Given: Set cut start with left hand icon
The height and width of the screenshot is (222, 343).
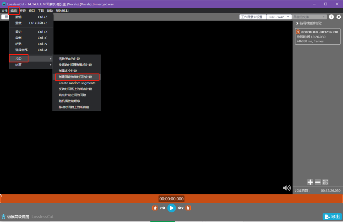Looking at the screenshot, I should pyautogui.click(x=155, y=208).
